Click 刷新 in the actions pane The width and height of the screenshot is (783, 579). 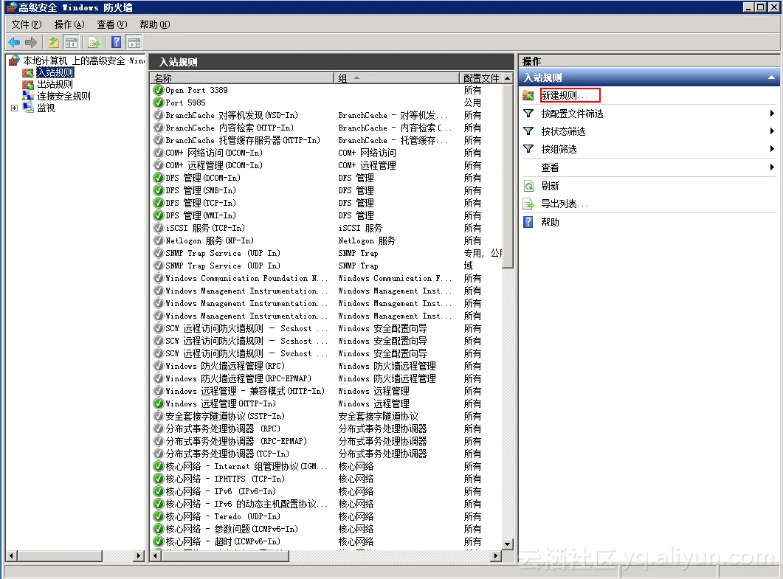point(551,186)
